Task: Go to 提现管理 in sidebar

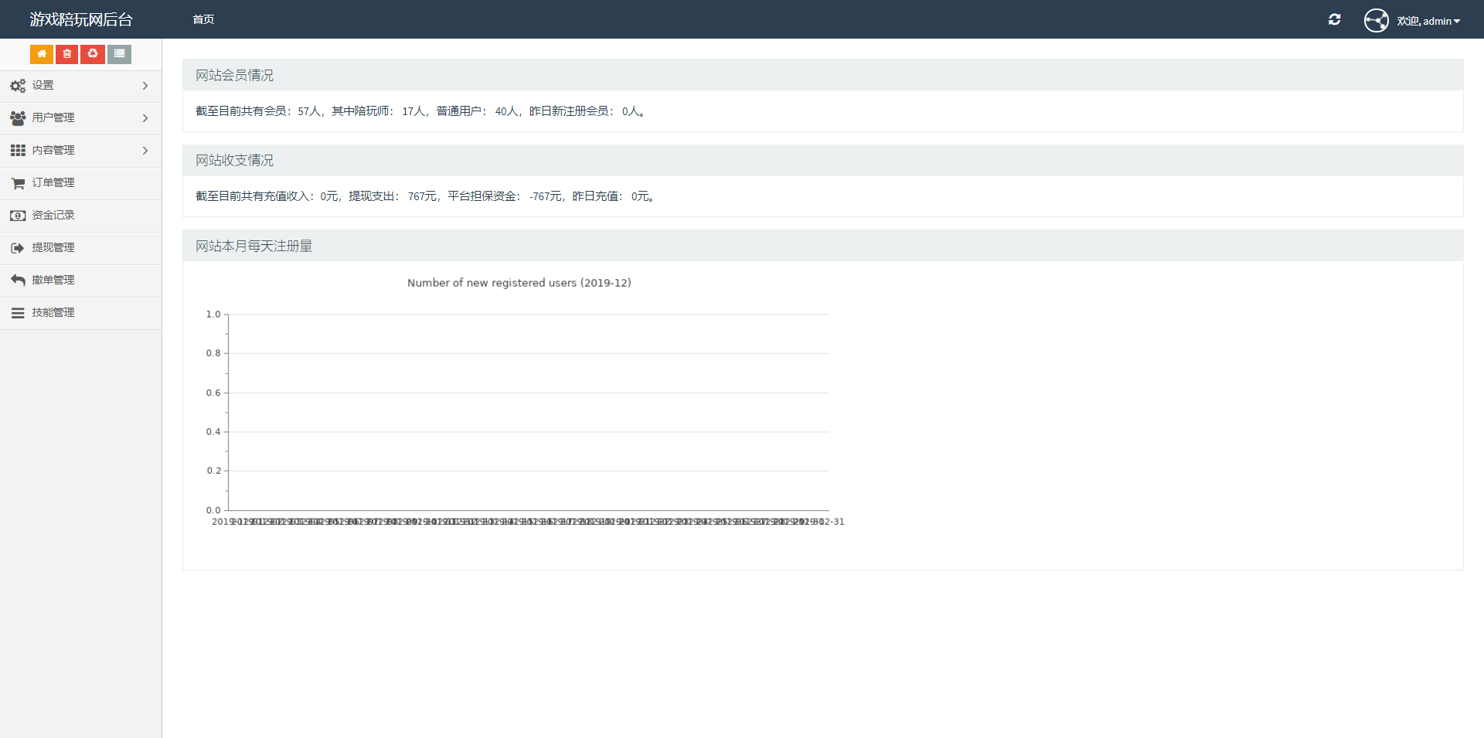Action: coord(80,248)
